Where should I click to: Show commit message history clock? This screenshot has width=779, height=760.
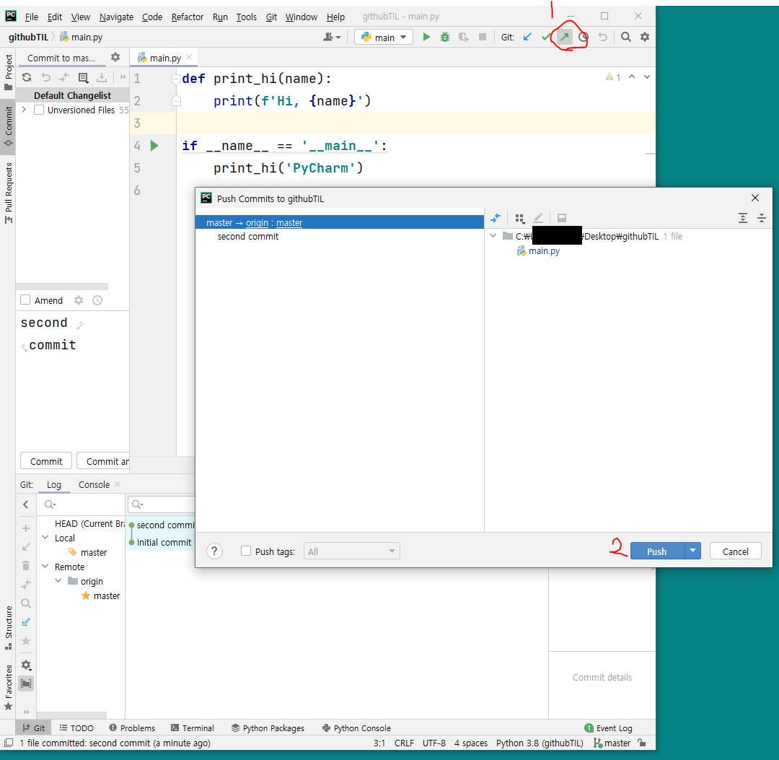(97, 300)
